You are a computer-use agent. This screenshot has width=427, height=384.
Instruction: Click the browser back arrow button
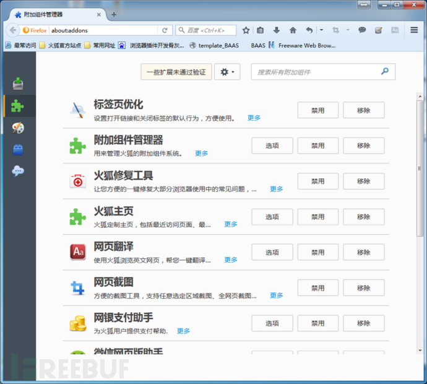pos(12,30)
